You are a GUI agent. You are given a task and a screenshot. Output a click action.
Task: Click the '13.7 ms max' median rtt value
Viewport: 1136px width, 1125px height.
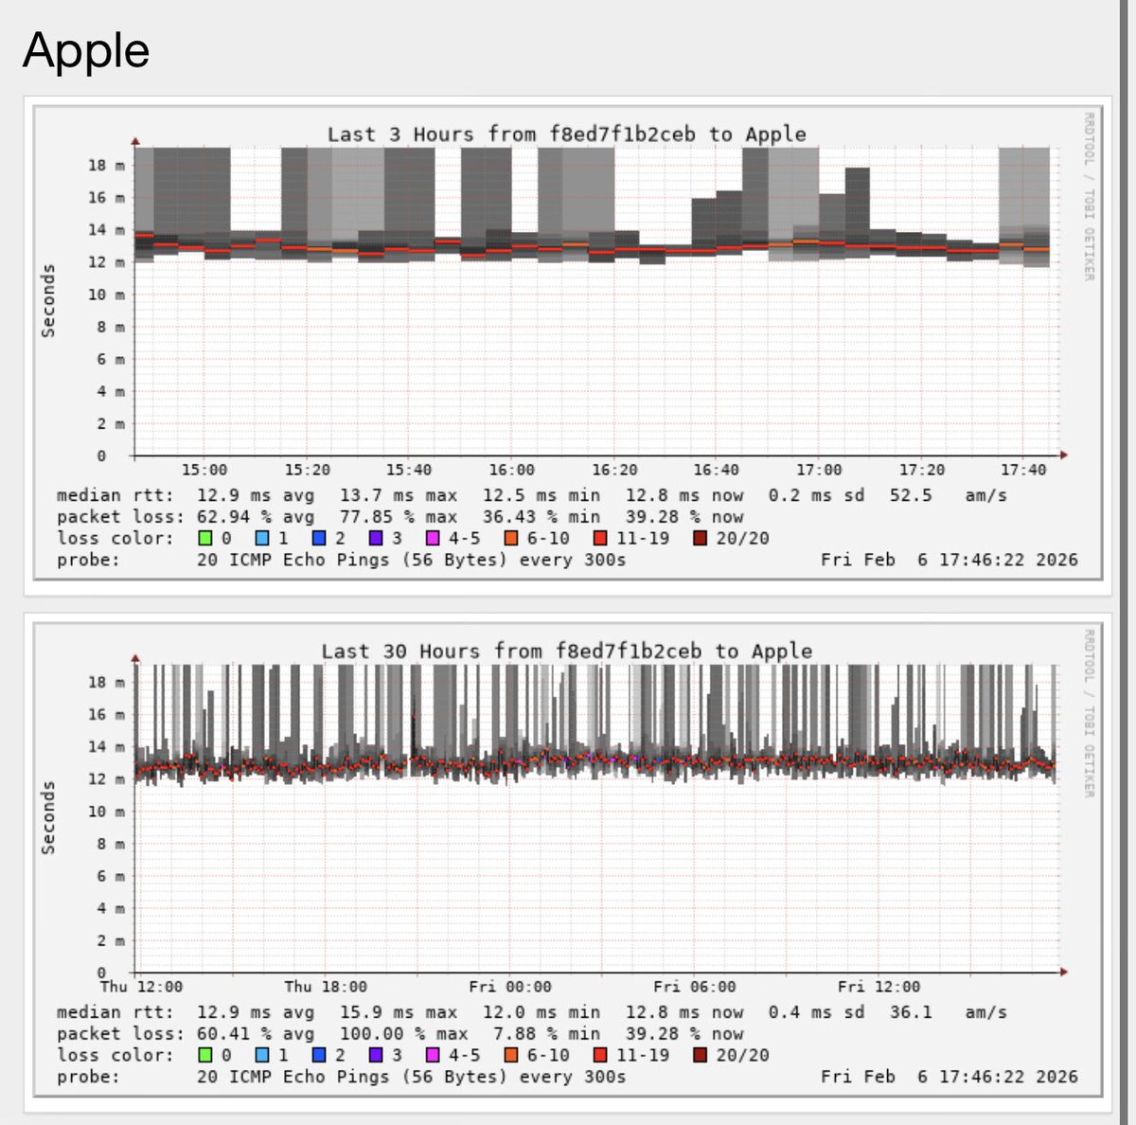[x=399, y=495]
